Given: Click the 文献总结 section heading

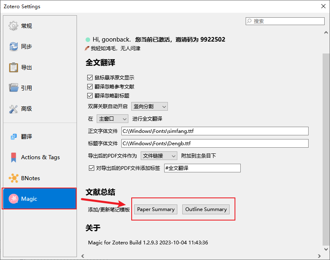Looking at the screenshot, I should 100,192.
